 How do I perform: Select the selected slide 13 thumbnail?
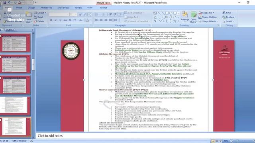16,127
